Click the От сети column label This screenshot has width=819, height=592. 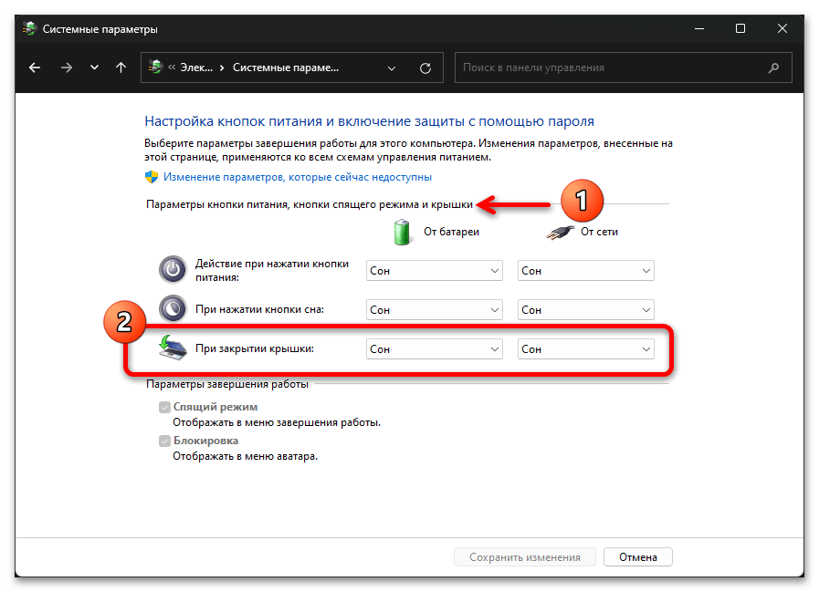click(x=599, y=232)
